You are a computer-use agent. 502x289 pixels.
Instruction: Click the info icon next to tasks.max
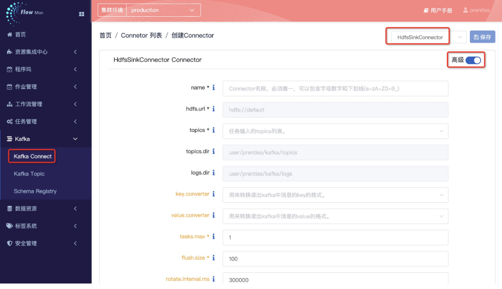coord(213,237)
